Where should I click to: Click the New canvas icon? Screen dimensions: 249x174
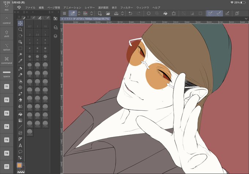coord(100,13)
